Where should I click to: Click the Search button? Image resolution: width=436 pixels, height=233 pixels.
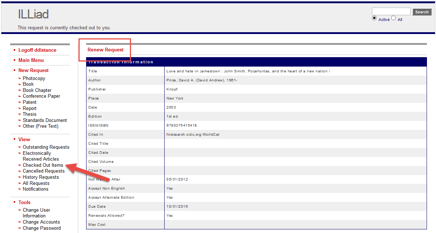pos(421,12)
